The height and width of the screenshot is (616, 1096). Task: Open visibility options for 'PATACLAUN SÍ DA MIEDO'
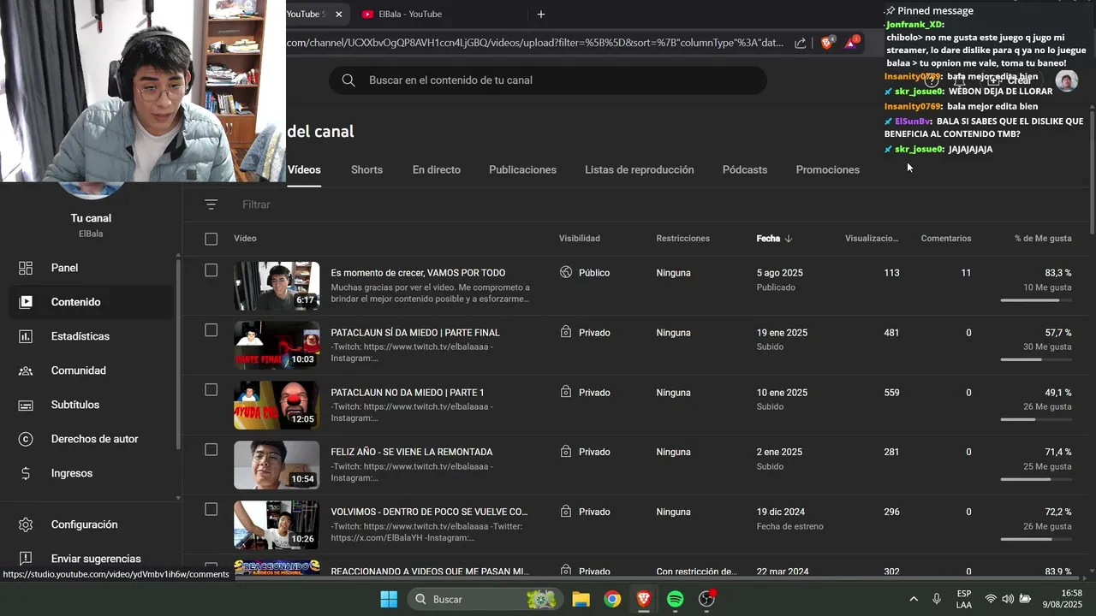586,333
